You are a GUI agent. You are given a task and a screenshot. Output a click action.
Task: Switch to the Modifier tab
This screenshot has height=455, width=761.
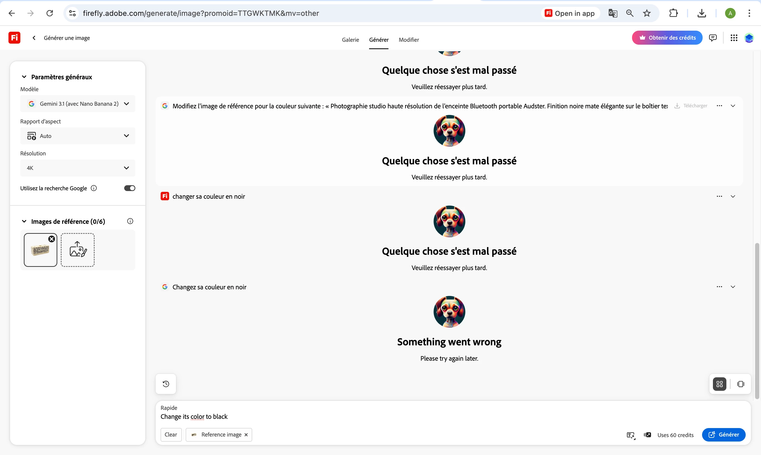point(409,40)
